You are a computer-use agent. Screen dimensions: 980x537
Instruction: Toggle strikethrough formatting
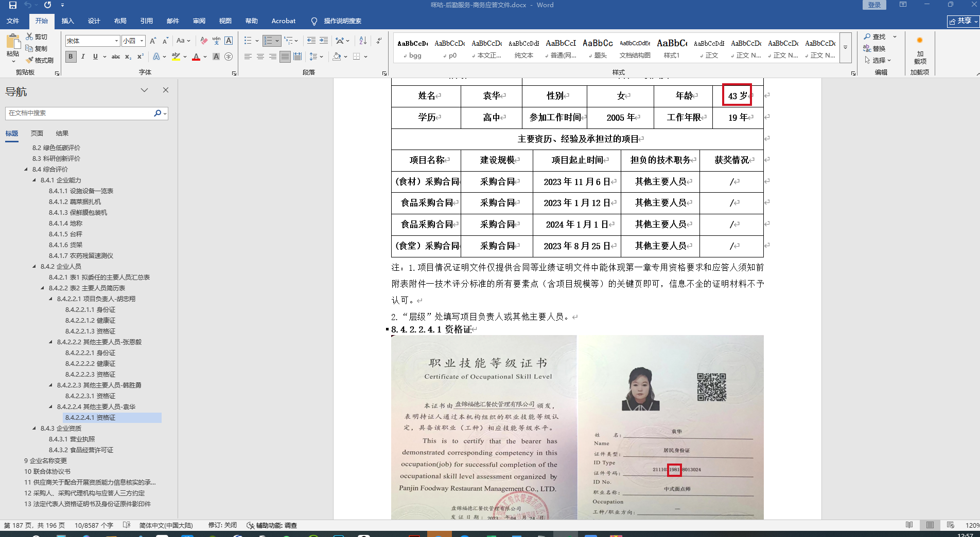click(x=116, y=57)
